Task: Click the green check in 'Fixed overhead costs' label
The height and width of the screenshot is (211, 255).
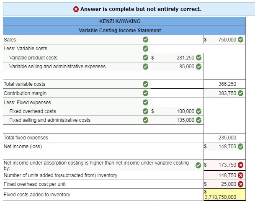Action: click(145, 111)
